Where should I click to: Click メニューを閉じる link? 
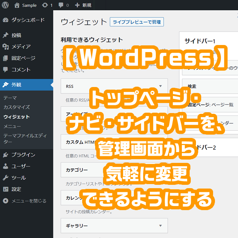pos(29,201)
